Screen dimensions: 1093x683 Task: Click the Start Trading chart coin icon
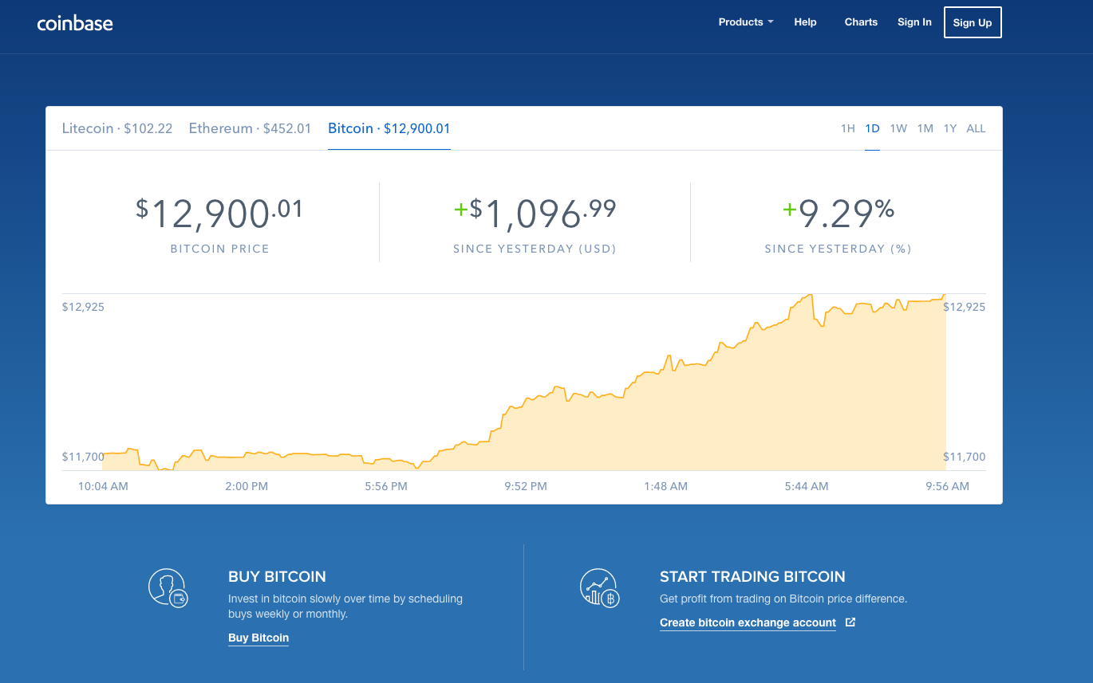coord(599,588)
